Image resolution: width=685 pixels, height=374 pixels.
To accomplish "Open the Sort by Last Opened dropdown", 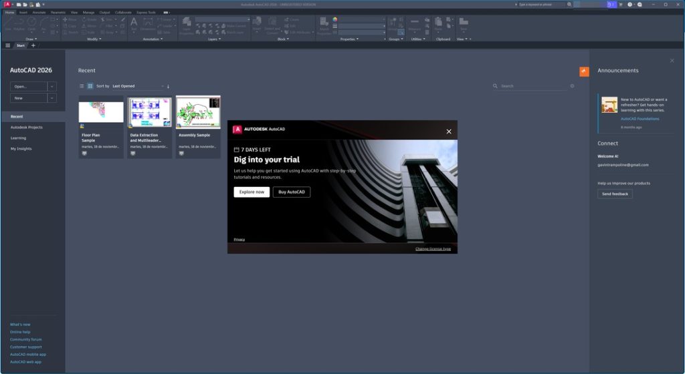I will click(x=138, y=86).
